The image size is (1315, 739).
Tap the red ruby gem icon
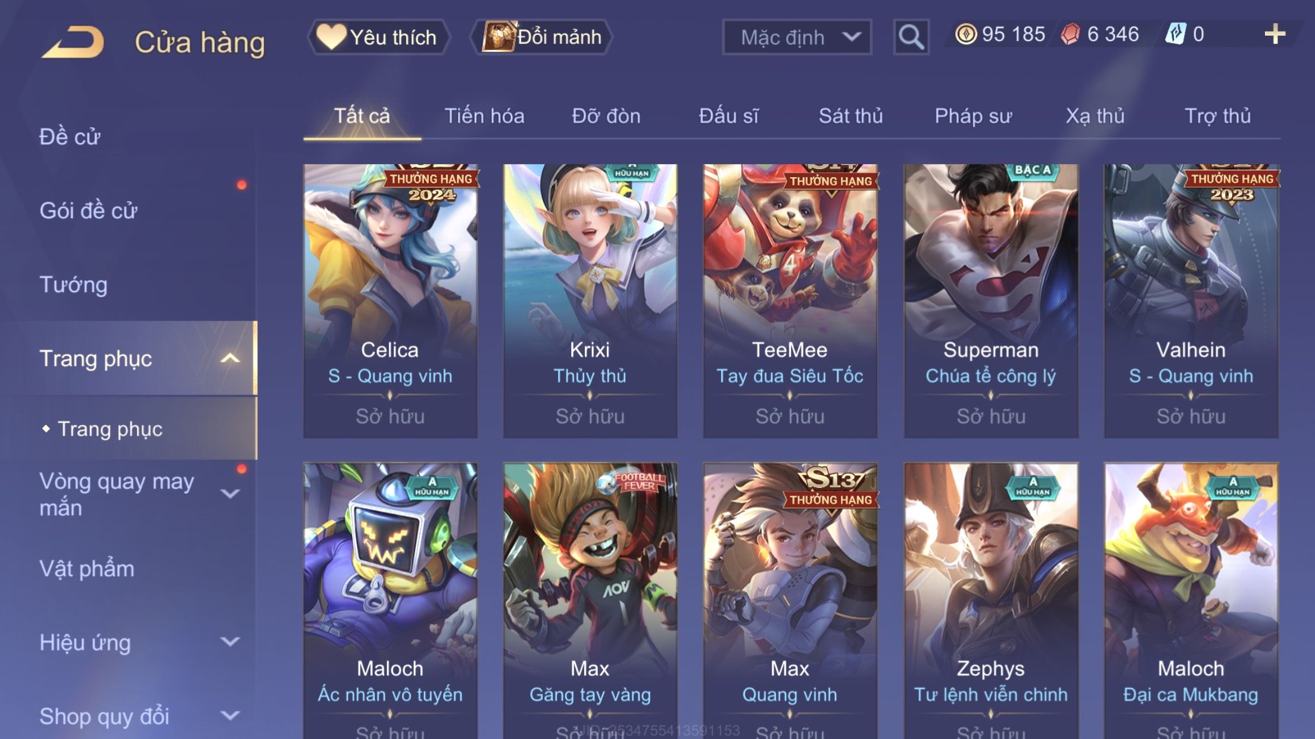[x=1070, y=34]
